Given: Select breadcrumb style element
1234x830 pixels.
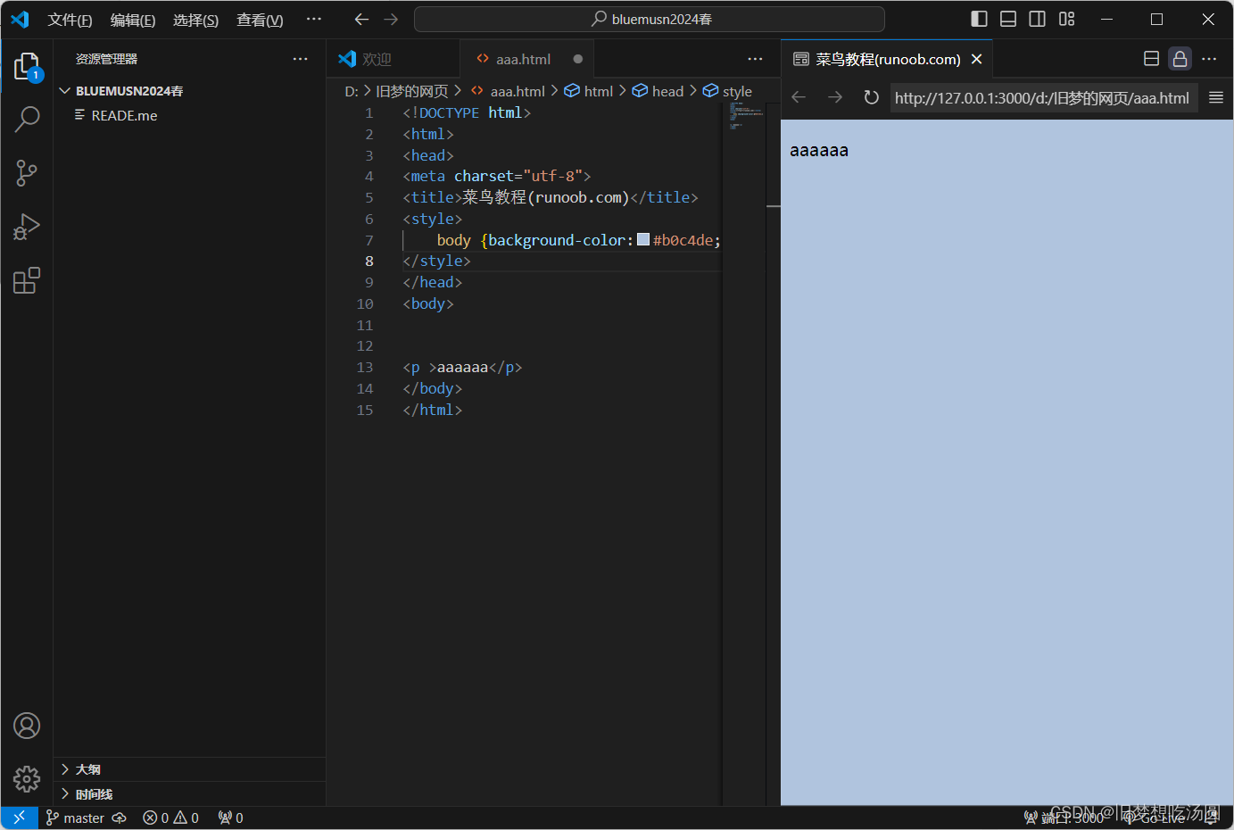Looking at the screenshot, I should pyautogui.click(x=727, y=91).
